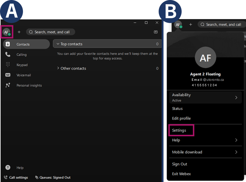Click search field in panel A window
Image resolution: width=246 pixels, height=182 pixels.
click(50, 32)
